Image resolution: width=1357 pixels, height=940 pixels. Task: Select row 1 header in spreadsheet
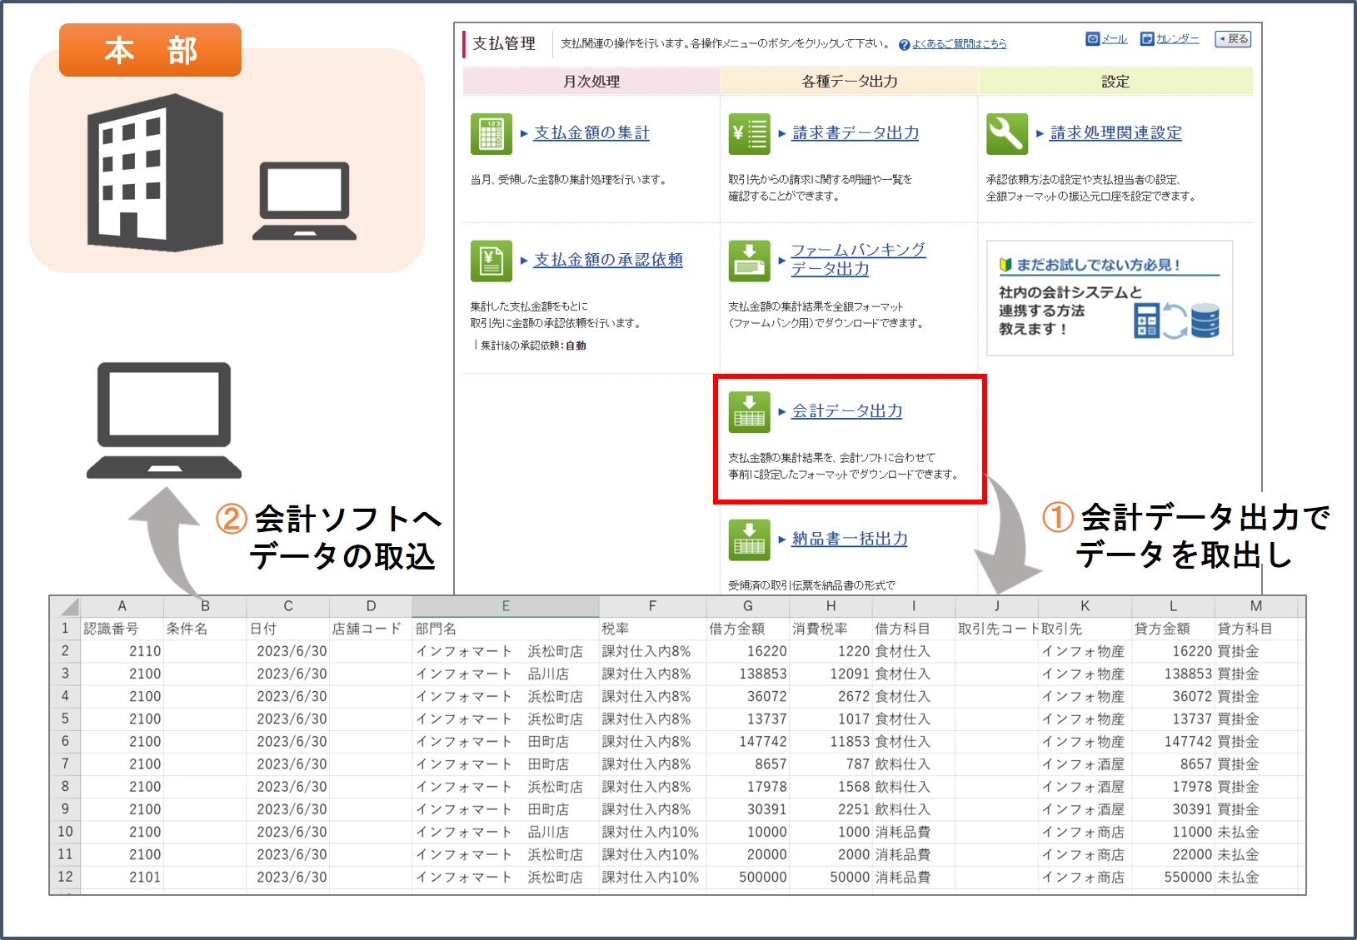pyautogui.click(x=65, y=629)
